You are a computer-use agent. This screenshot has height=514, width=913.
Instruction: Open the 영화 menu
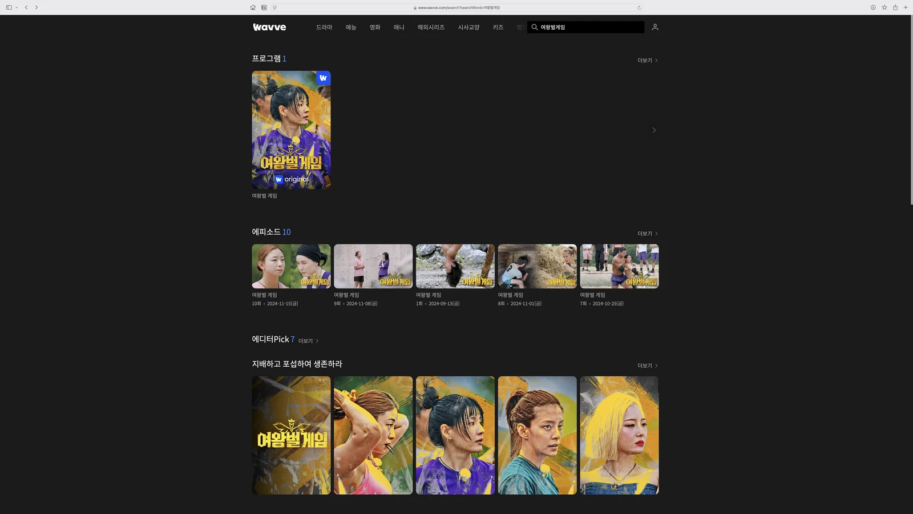coord(375,27)
